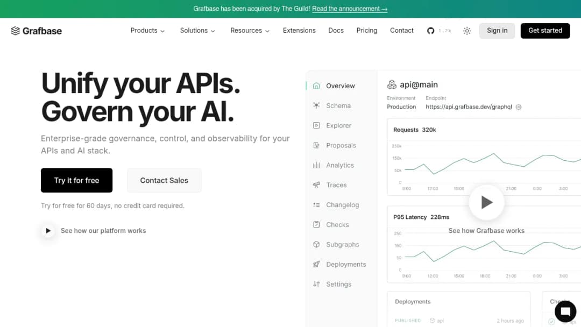Viewport: 581px width, 327px height.
Task: Select Traces label in sidebar
Action: point(336,185)
